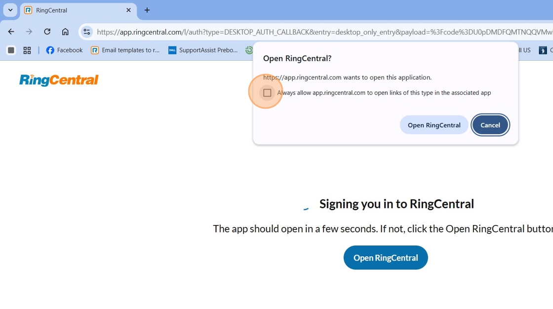553x309 pixels.
Task: Click the address bar URL field
Action: click(324, 32)
